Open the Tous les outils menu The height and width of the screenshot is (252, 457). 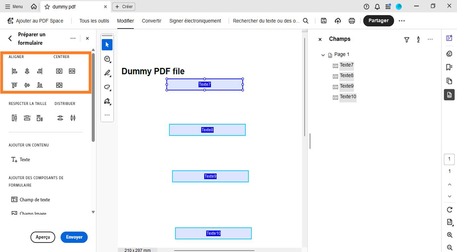(x=94, y=20)
